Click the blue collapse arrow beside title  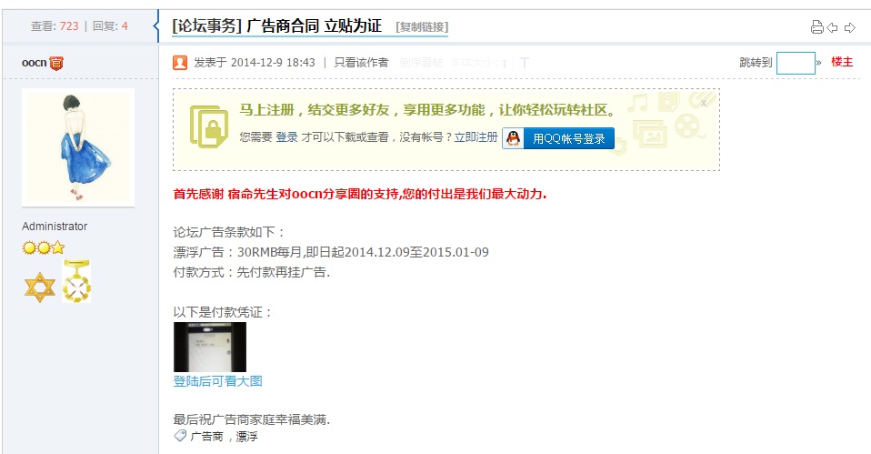[x=156, y=26]
